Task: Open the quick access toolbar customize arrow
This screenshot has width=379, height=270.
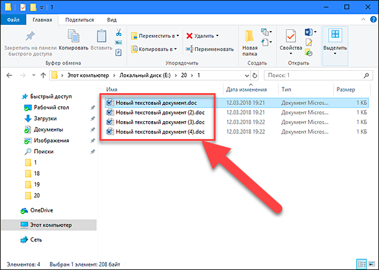Action: [x=42, y=7]
